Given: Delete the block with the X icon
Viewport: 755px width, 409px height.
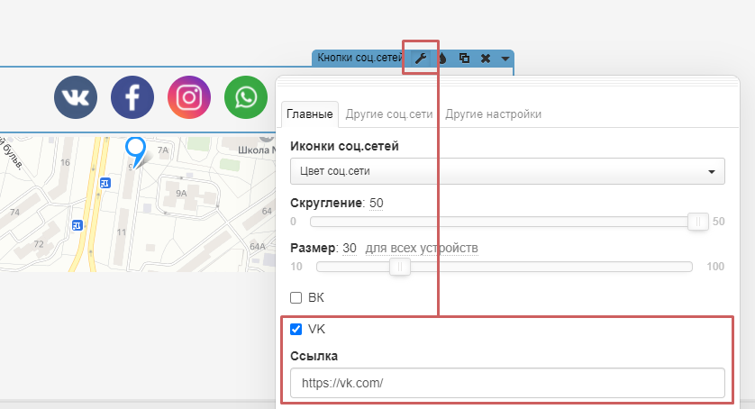Looking at the screenshot, I should [486, 59].
